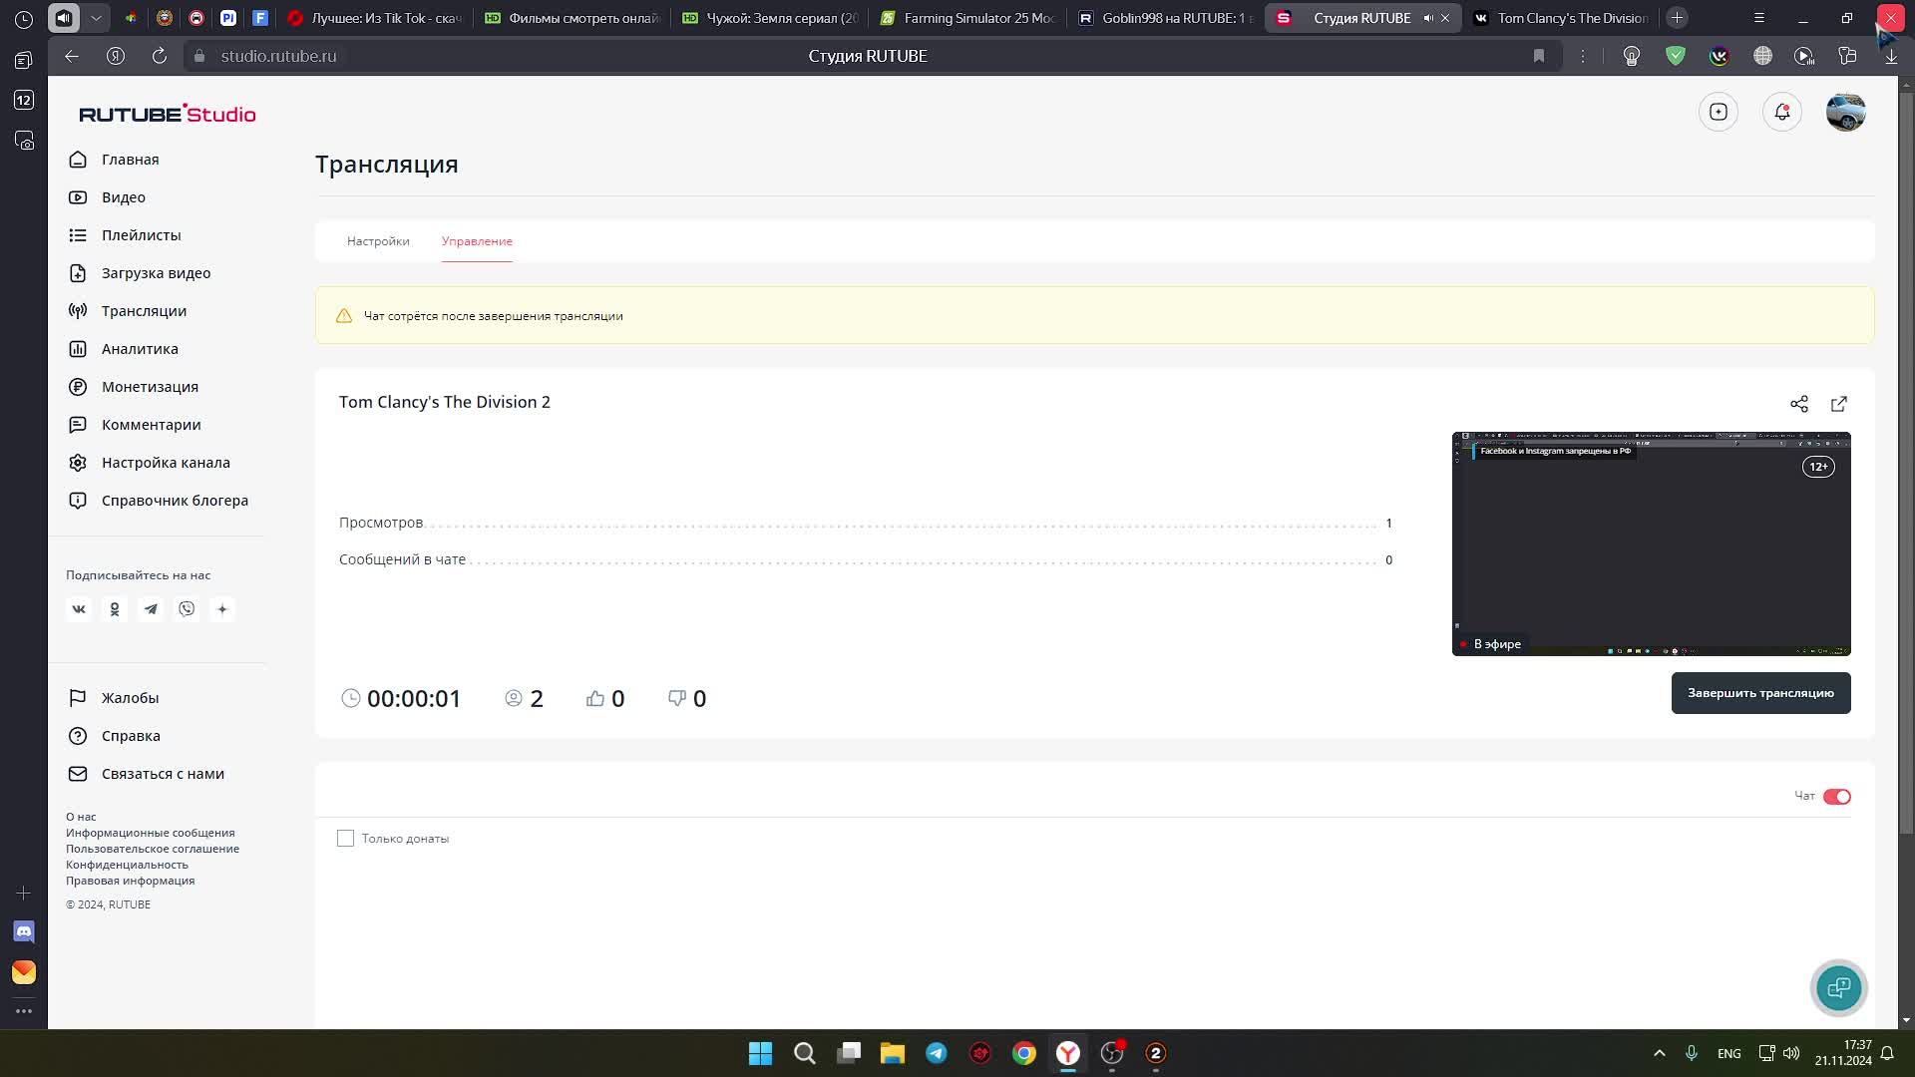
Task: Open the Windows Start menu
Action: (761, 1053)
